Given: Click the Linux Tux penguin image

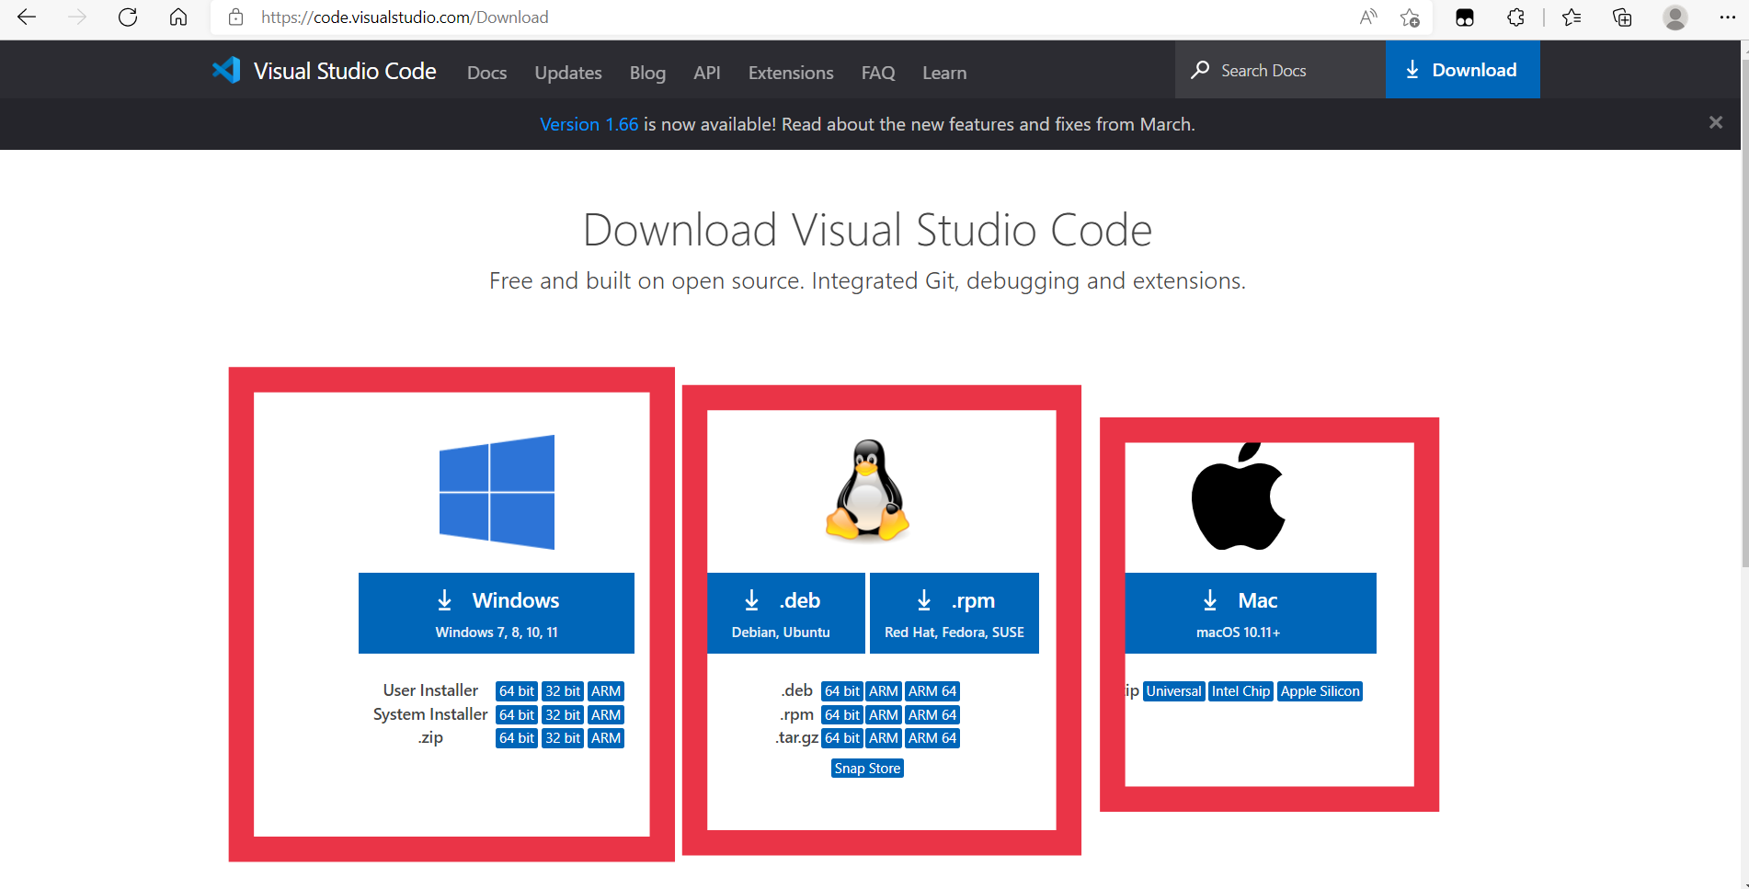Looking at the screenshot, I should coord(867,490).
